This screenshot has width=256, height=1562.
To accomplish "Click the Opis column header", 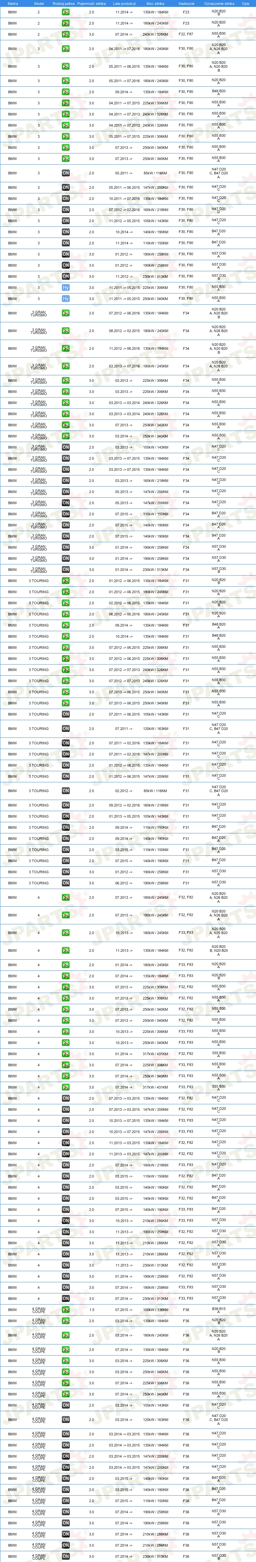I will pos(246,4).
